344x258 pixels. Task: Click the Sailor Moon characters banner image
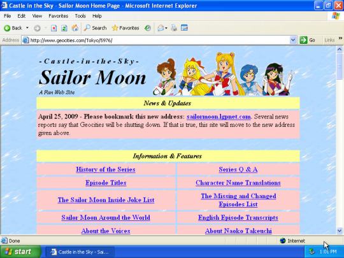pyautogui.click(x=224, y=74)
